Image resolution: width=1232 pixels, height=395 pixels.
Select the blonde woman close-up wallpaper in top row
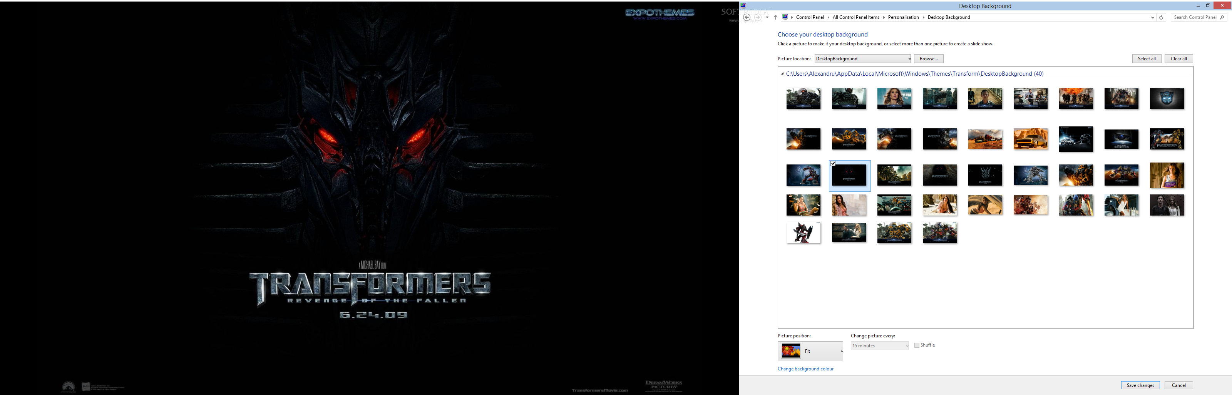coord(894,99)
